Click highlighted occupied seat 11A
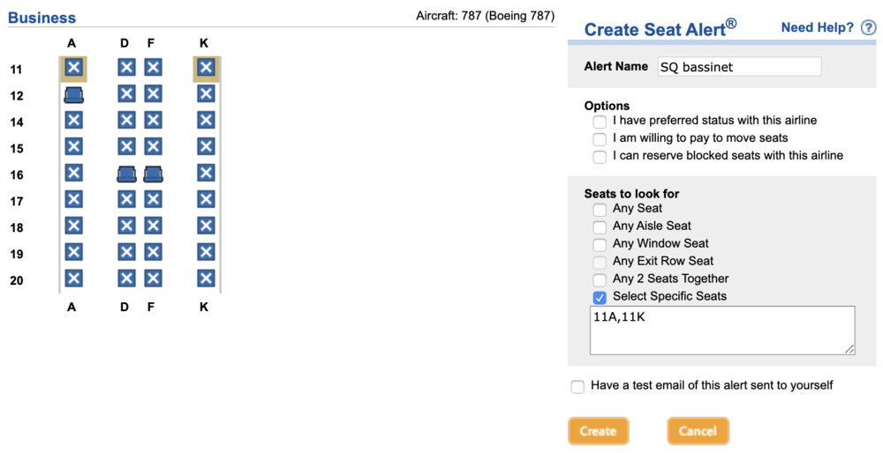Viewport: 883px width, 453px height. coord(73,68)
